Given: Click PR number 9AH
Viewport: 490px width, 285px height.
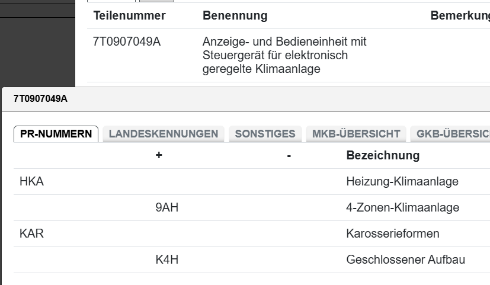Looking at the screenshot, I should pyautogui.click(x=167, y=208).
